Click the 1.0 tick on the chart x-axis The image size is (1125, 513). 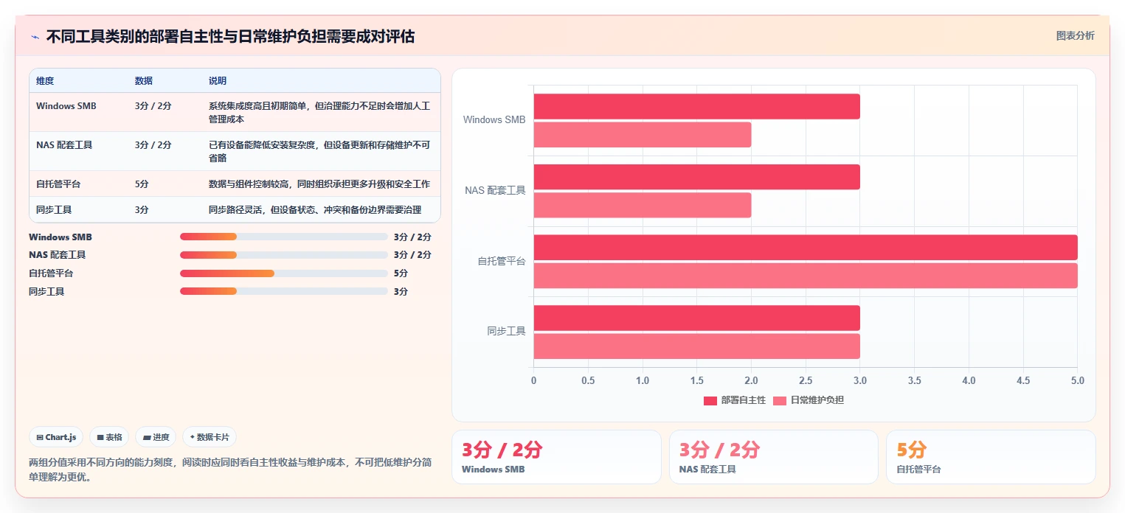tap(643, 381)
